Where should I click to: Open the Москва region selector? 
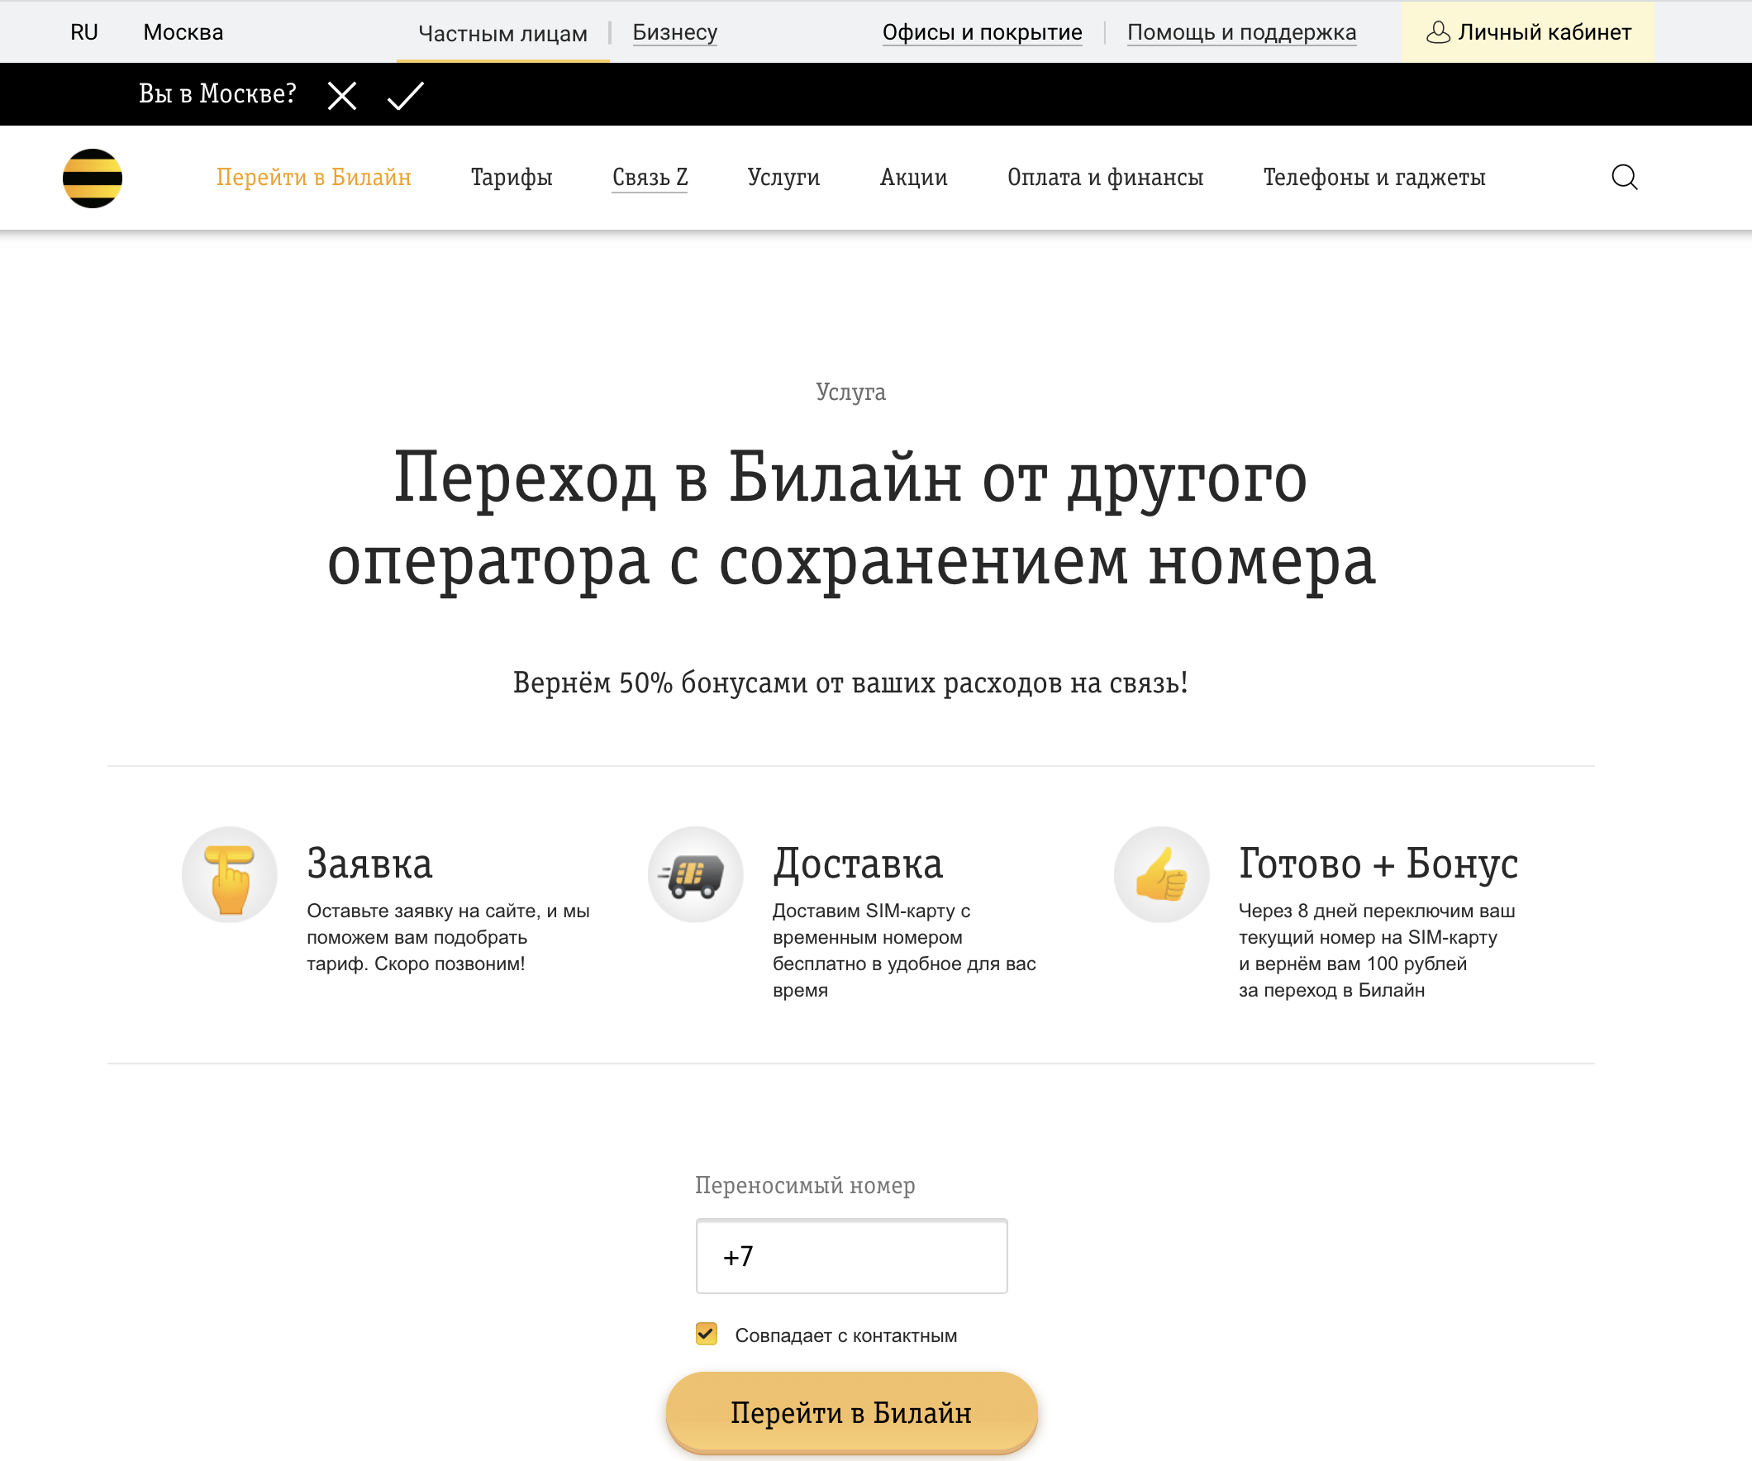(183, 31)
